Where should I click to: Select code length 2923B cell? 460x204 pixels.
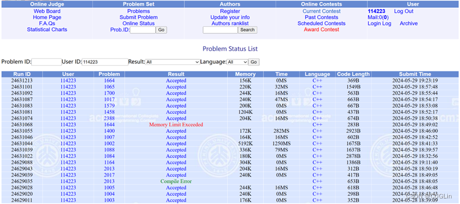[353, 131]
